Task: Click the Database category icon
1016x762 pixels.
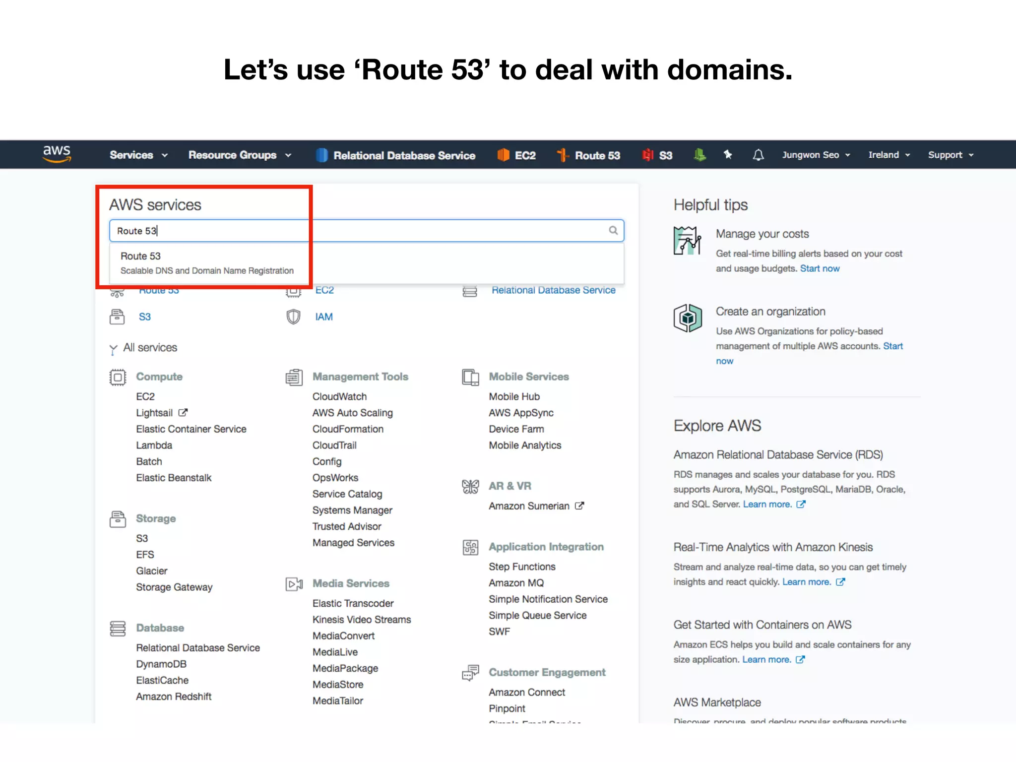Action: tap(118, 629)
